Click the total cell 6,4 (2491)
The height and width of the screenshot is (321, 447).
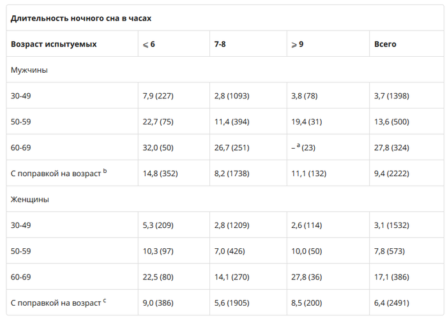click(391, 302)
